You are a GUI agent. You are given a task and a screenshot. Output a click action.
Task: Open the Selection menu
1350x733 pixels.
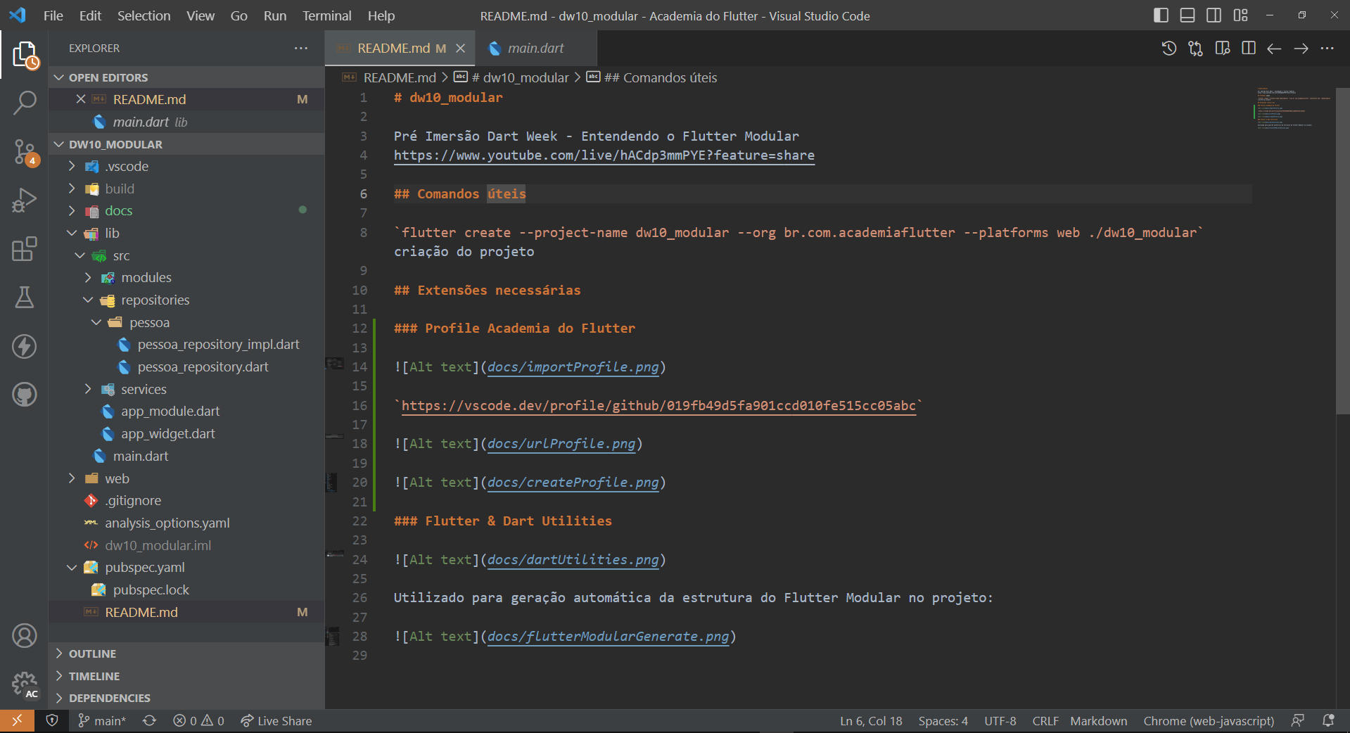coord(144,15)
